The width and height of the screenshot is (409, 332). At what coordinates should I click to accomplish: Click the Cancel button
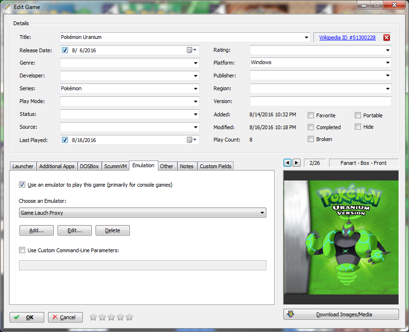(65, 317)
